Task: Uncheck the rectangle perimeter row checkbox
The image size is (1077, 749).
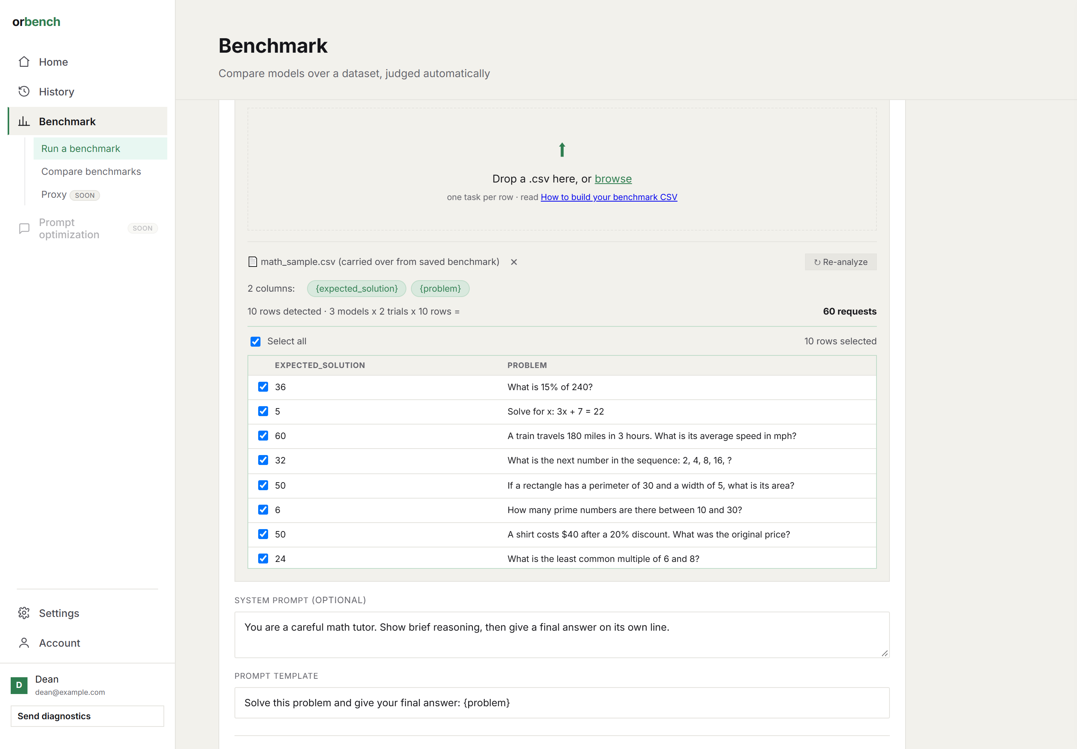Action: (263, 486)
